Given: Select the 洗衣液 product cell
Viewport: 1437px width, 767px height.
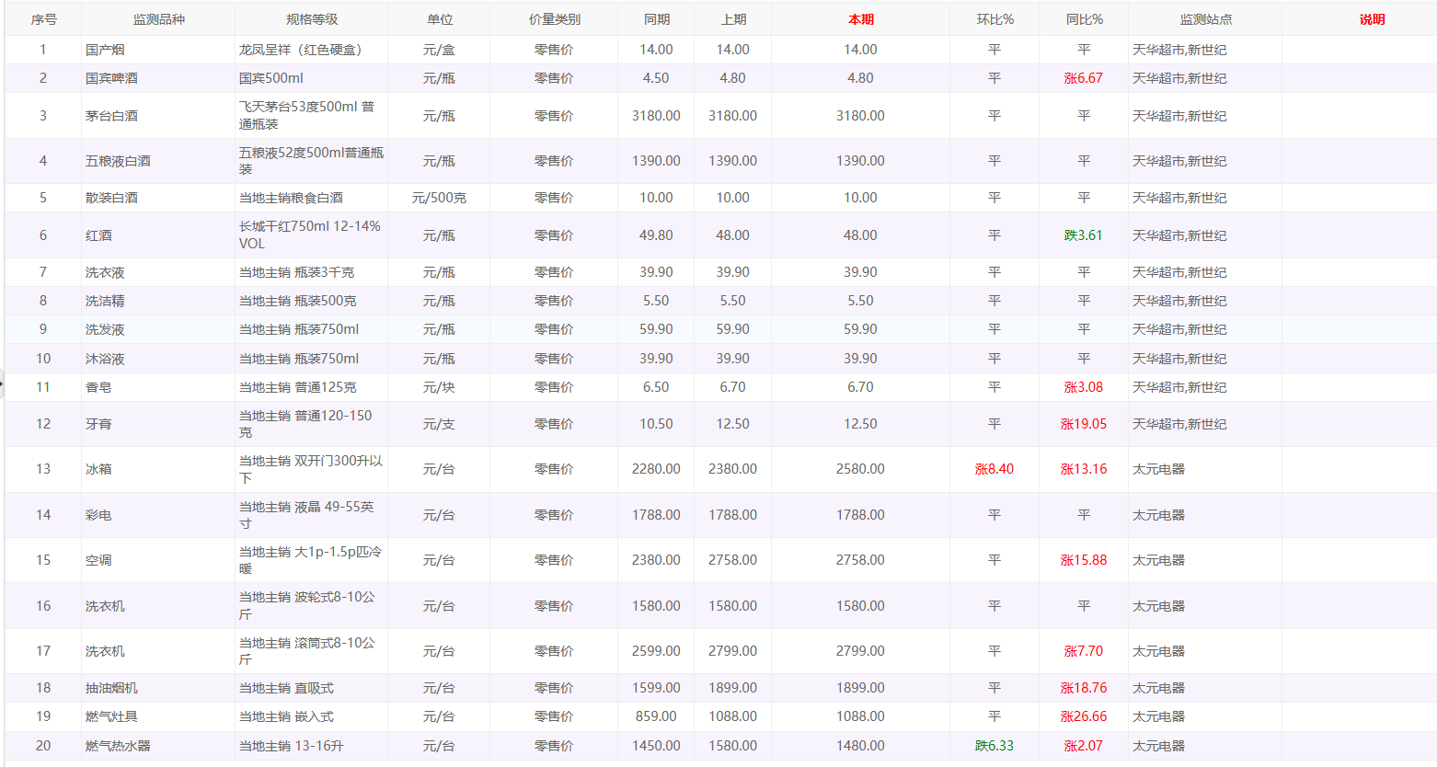Looking at the screenshot, I should pos(158,272).
